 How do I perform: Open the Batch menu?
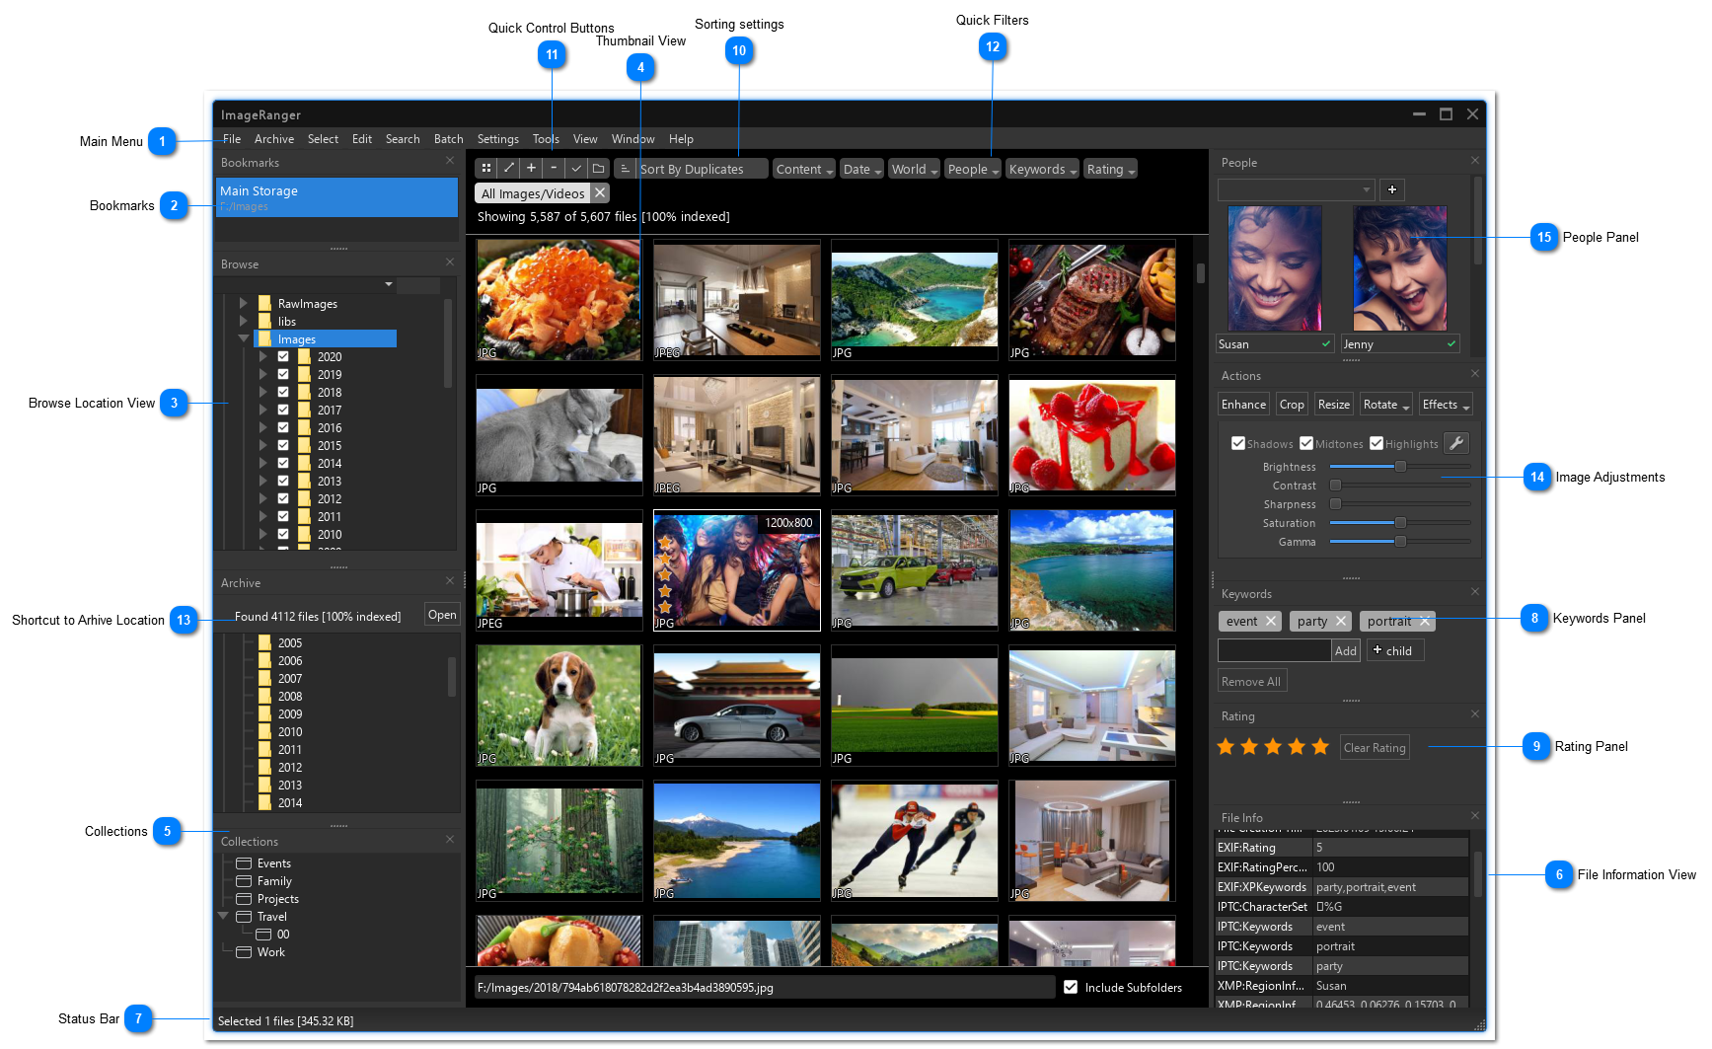click(x=449, y=139)
